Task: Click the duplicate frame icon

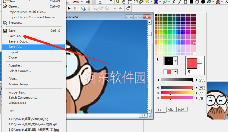Action: pyautogui.click(x=89, y=8)
